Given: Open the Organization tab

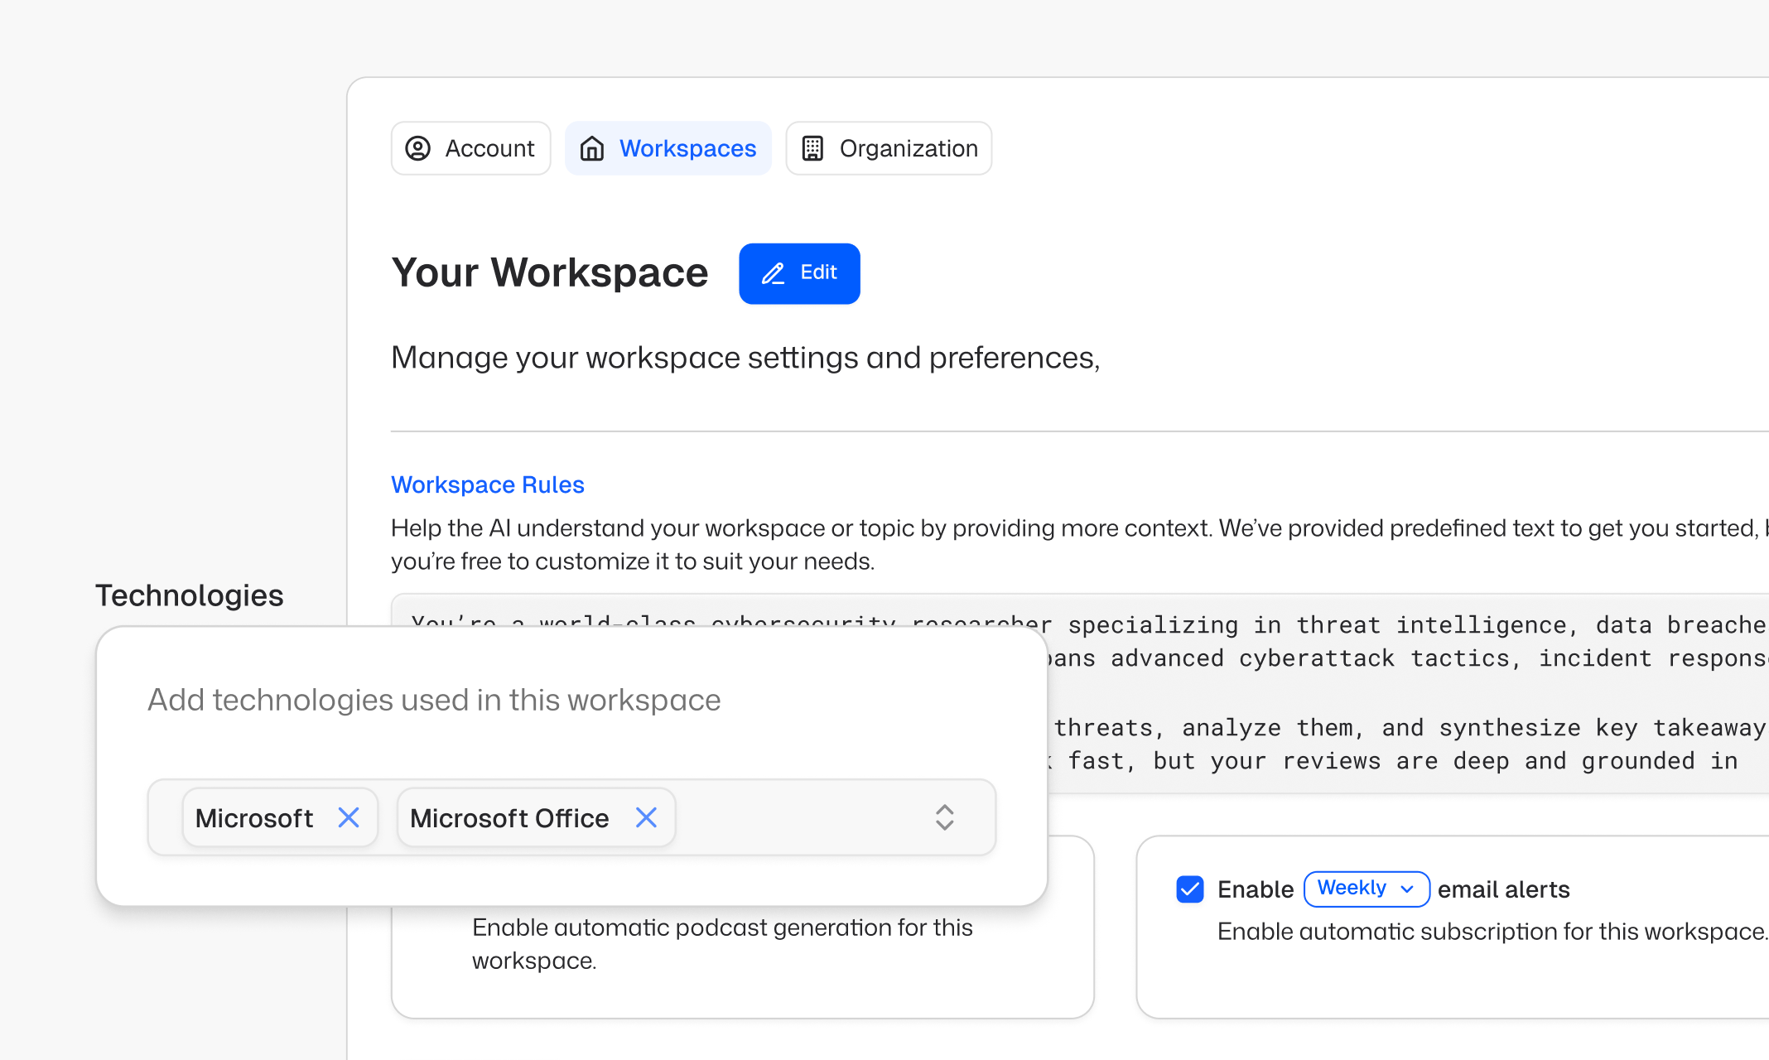Looking at the screenshot, I should 908,148.
